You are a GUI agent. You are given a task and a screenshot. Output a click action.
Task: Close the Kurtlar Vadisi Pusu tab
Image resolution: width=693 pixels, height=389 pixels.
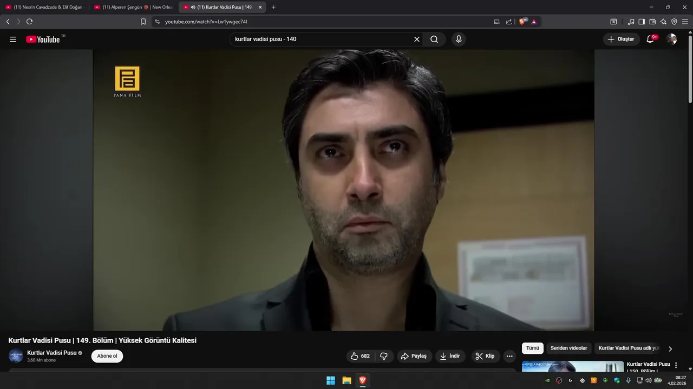click(260, 7)
